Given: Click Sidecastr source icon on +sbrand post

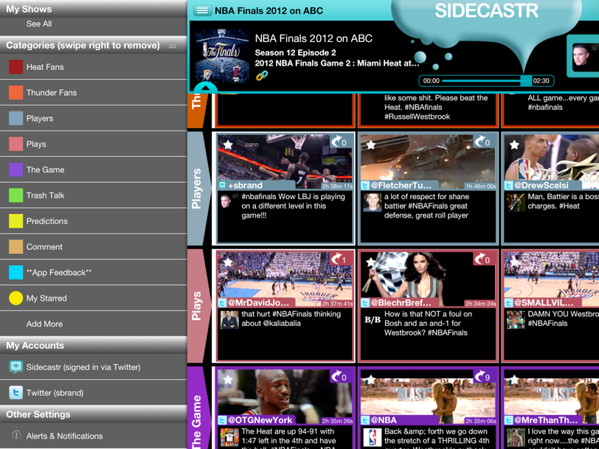Looking at the screenshot, I should [x=222, y=186].
